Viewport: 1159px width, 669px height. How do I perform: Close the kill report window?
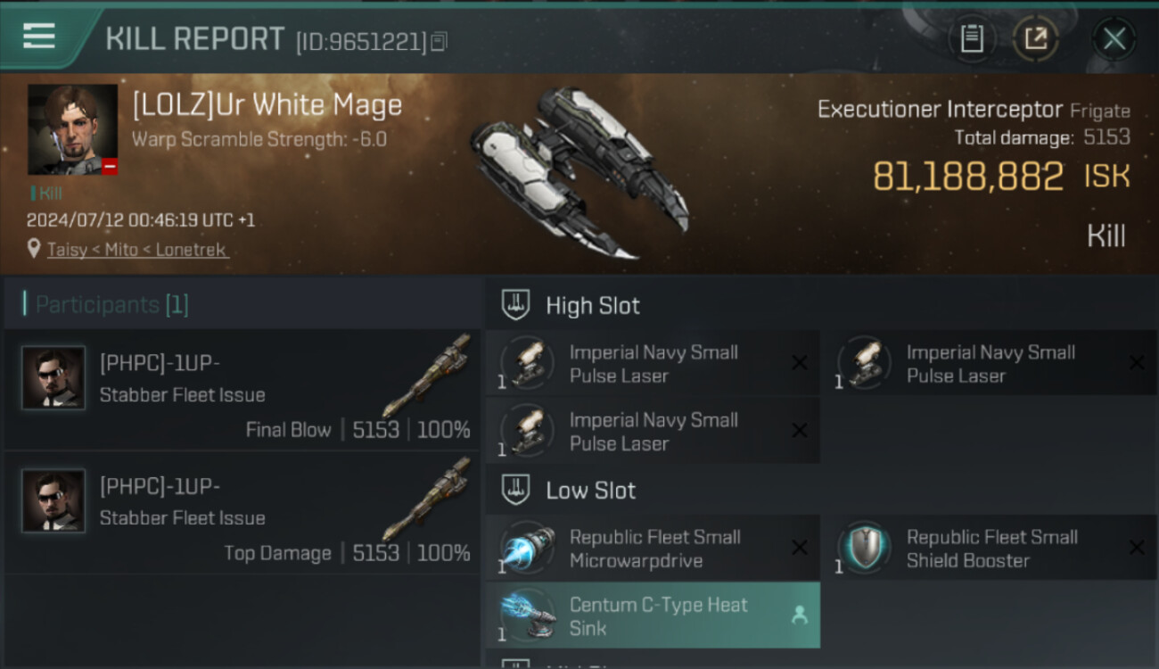point(1114,38)
